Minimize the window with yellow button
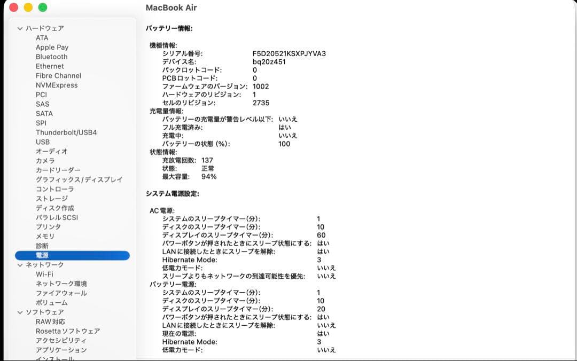Viewport: 577px width, 361px height. pyautogui.click(x=28, y=7)
